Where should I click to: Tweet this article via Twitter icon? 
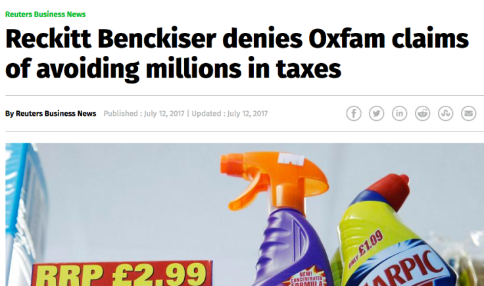(377, 114)
